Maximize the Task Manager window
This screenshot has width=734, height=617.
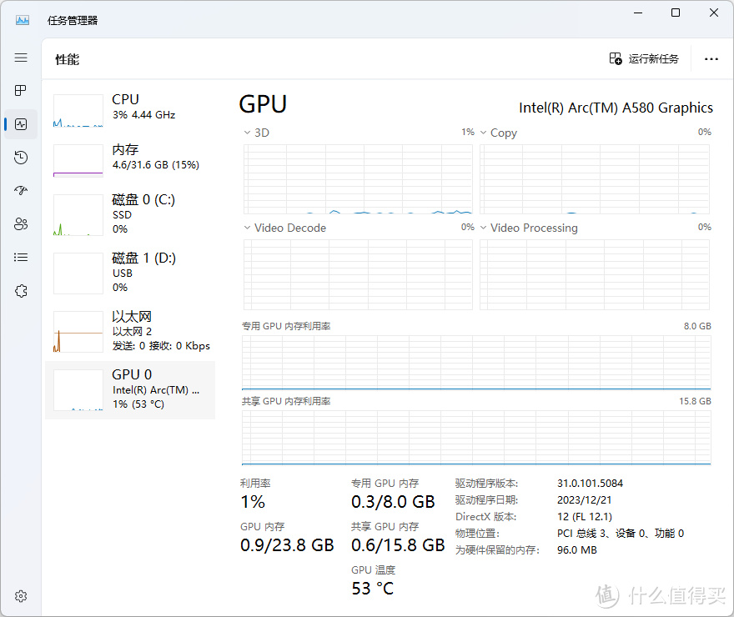(676, 13)
